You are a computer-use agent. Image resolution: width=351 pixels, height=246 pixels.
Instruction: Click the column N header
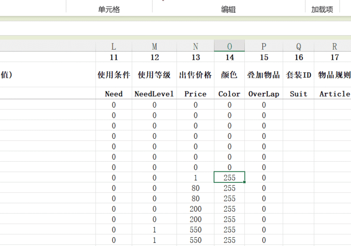tap(196, 46)
